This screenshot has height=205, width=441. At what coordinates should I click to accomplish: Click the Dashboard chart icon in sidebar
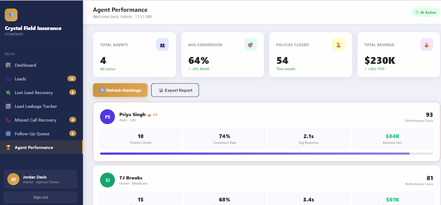point(8,65)
